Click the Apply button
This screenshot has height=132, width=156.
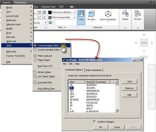click(134, 127)
